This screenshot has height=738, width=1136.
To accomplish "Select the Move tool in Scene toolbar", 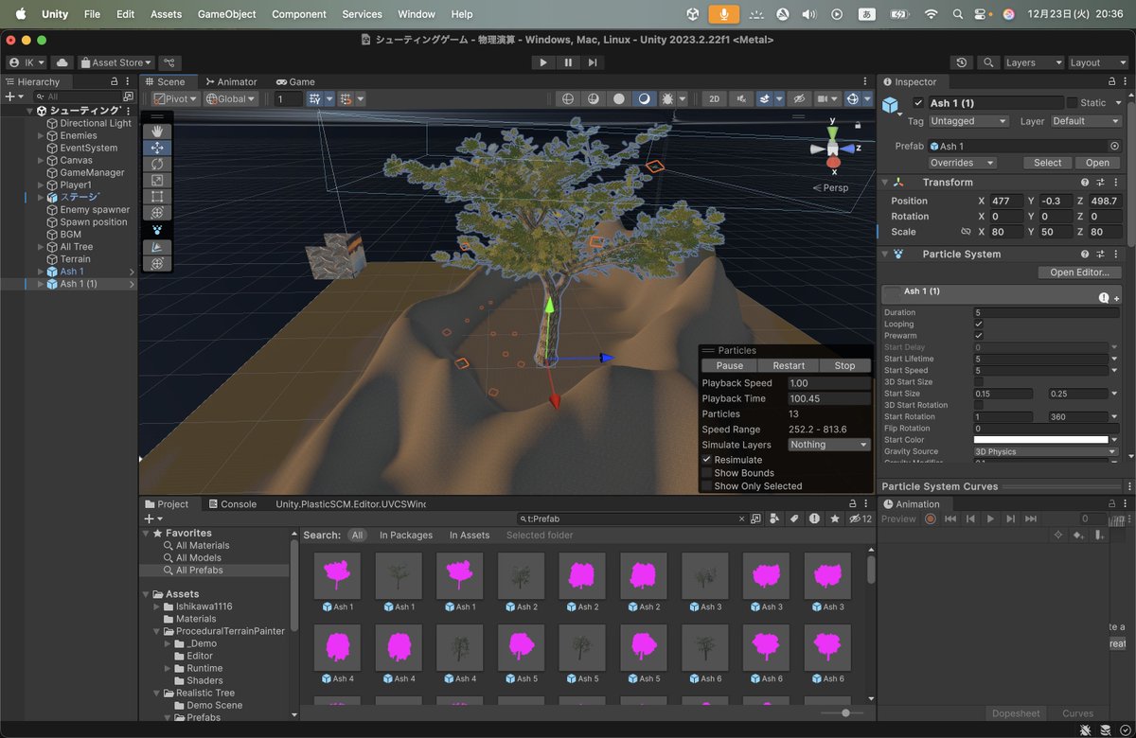I will 157,148.
